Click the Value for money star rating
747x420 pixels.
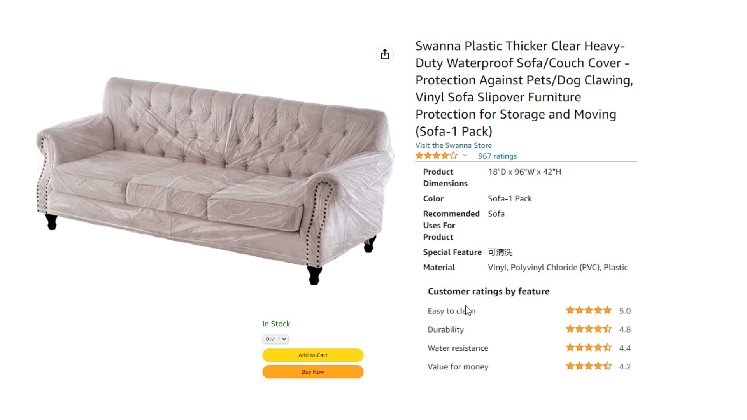click(589, 366)
